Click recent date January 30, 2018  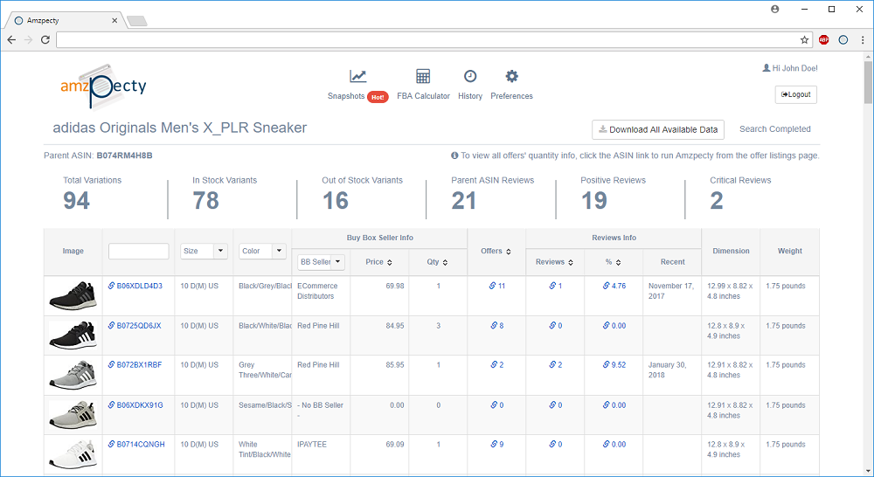pos(667,370)
